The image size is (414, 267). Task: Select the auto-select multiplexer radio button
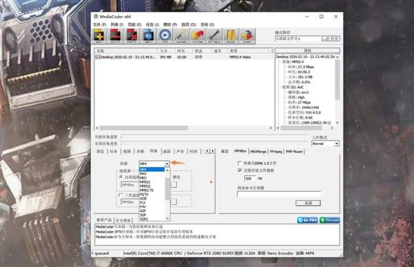coord(121,177)
